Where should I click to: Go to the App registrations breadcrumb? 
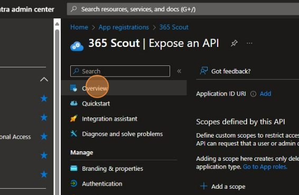(x=124, y=27)
